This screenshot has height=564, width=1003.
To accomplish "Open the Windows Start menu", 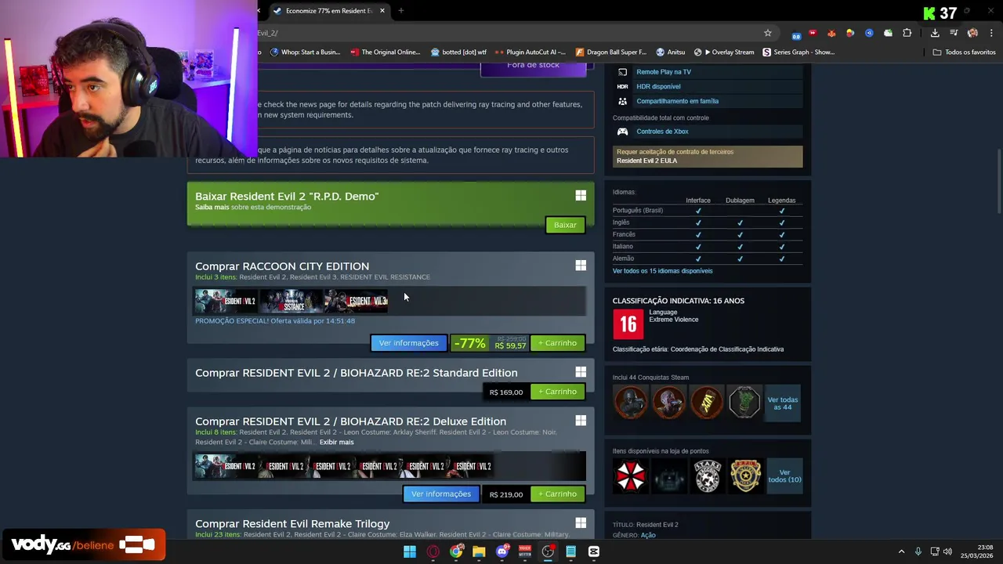I will coord(410,551).
